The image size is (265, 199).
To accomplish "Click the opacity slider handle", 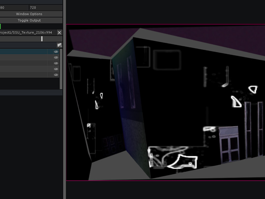I will [42, 39].
